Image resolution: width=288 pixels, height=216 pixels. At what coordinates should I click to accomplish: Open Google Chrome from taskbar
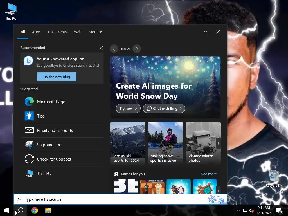click(x=35, y=210)
